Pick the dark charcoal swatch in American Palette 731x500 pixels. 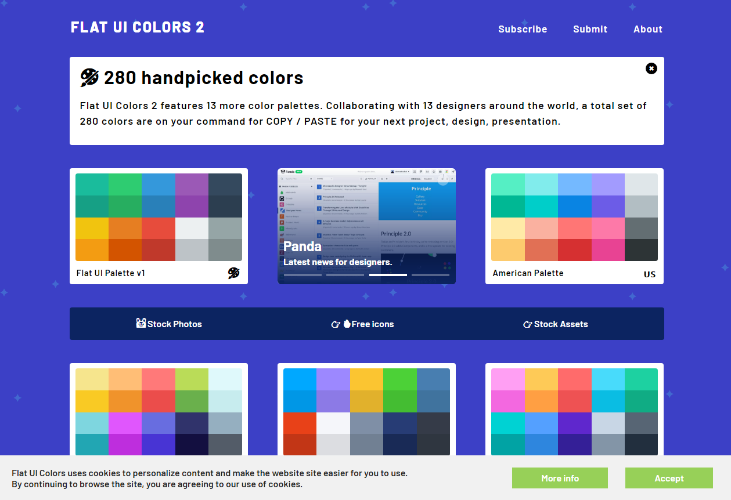coord(641,250)
